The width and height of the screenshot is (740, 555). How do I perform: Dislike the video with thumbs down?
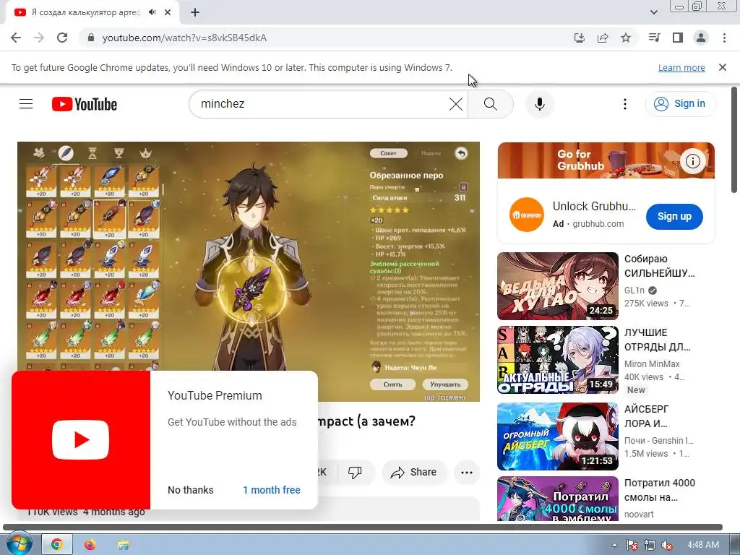click(x=355, y=472)
